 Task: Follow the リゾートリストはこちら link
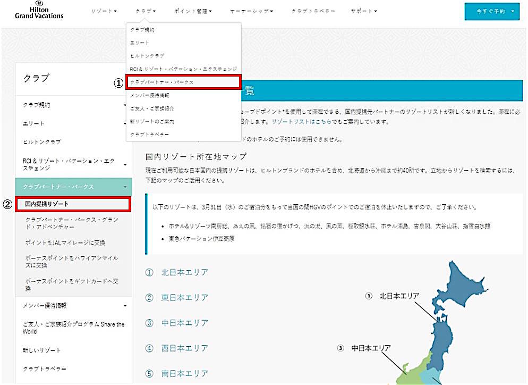coord(301,122)
